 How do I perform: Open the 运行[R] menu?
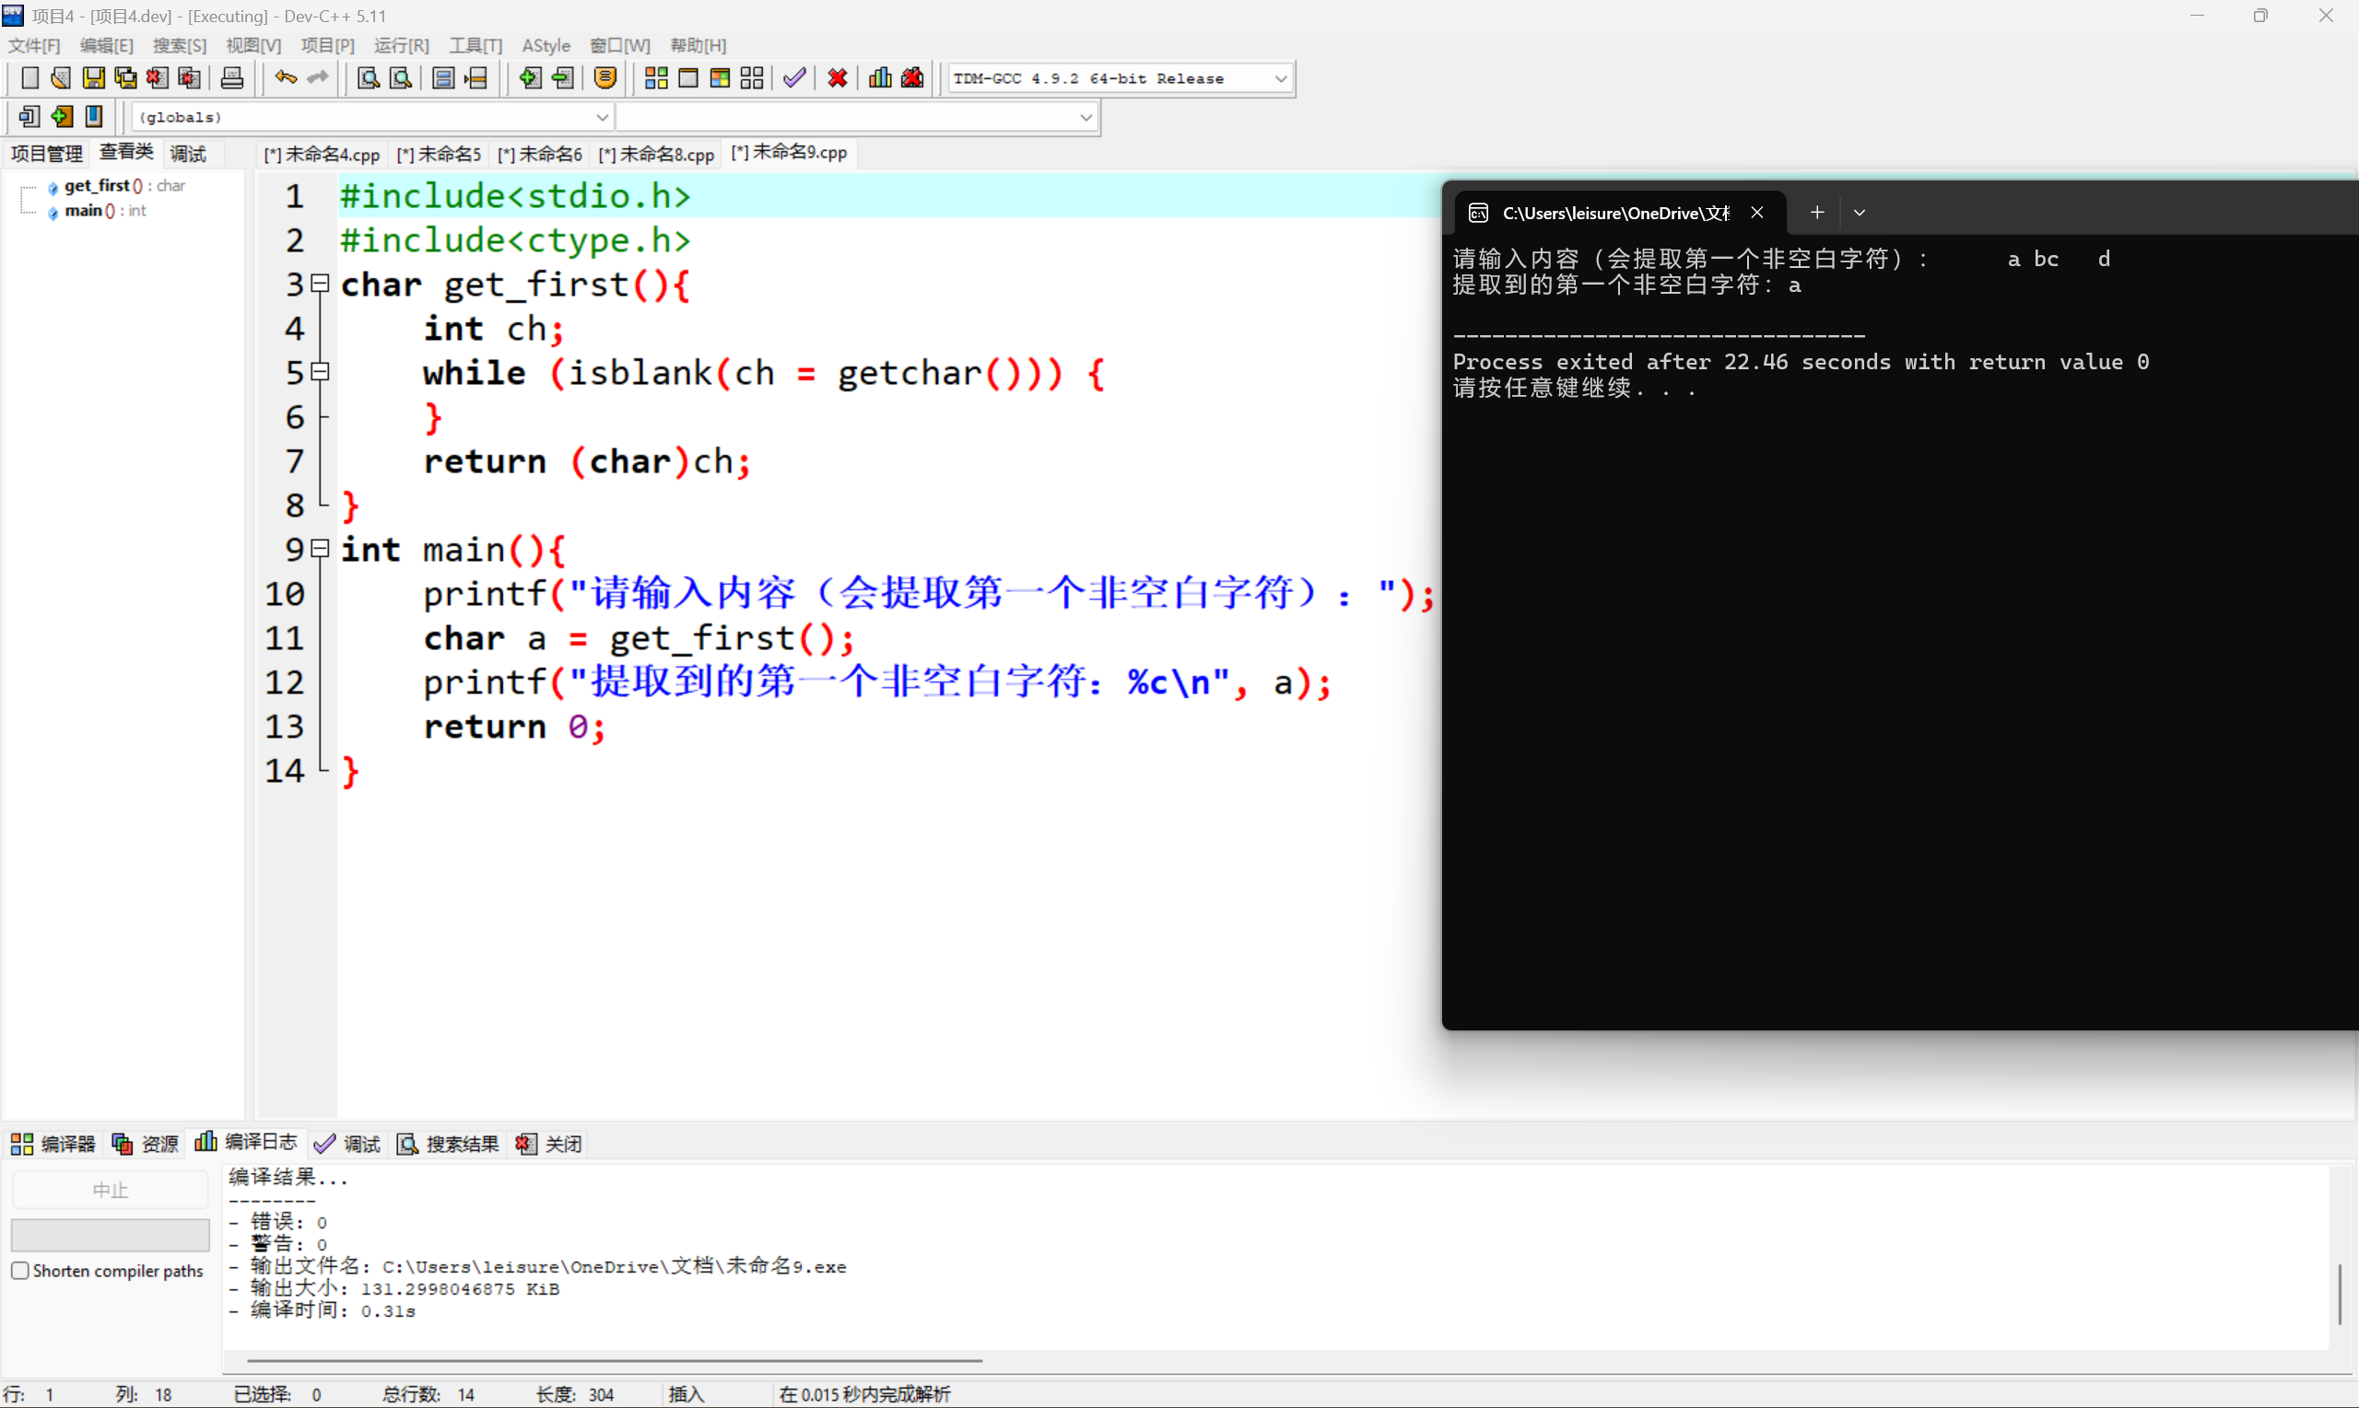pos(401,44)
